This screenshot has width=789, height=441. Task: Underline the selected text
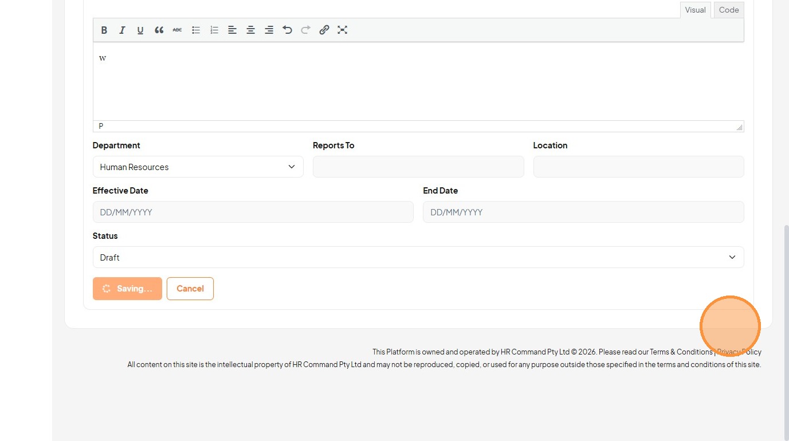140,30
